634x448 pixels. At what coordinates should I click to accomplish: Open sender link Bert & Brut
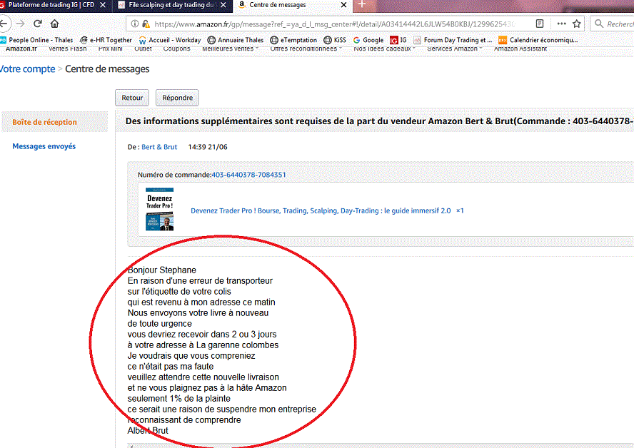click(x=159, y=147)
